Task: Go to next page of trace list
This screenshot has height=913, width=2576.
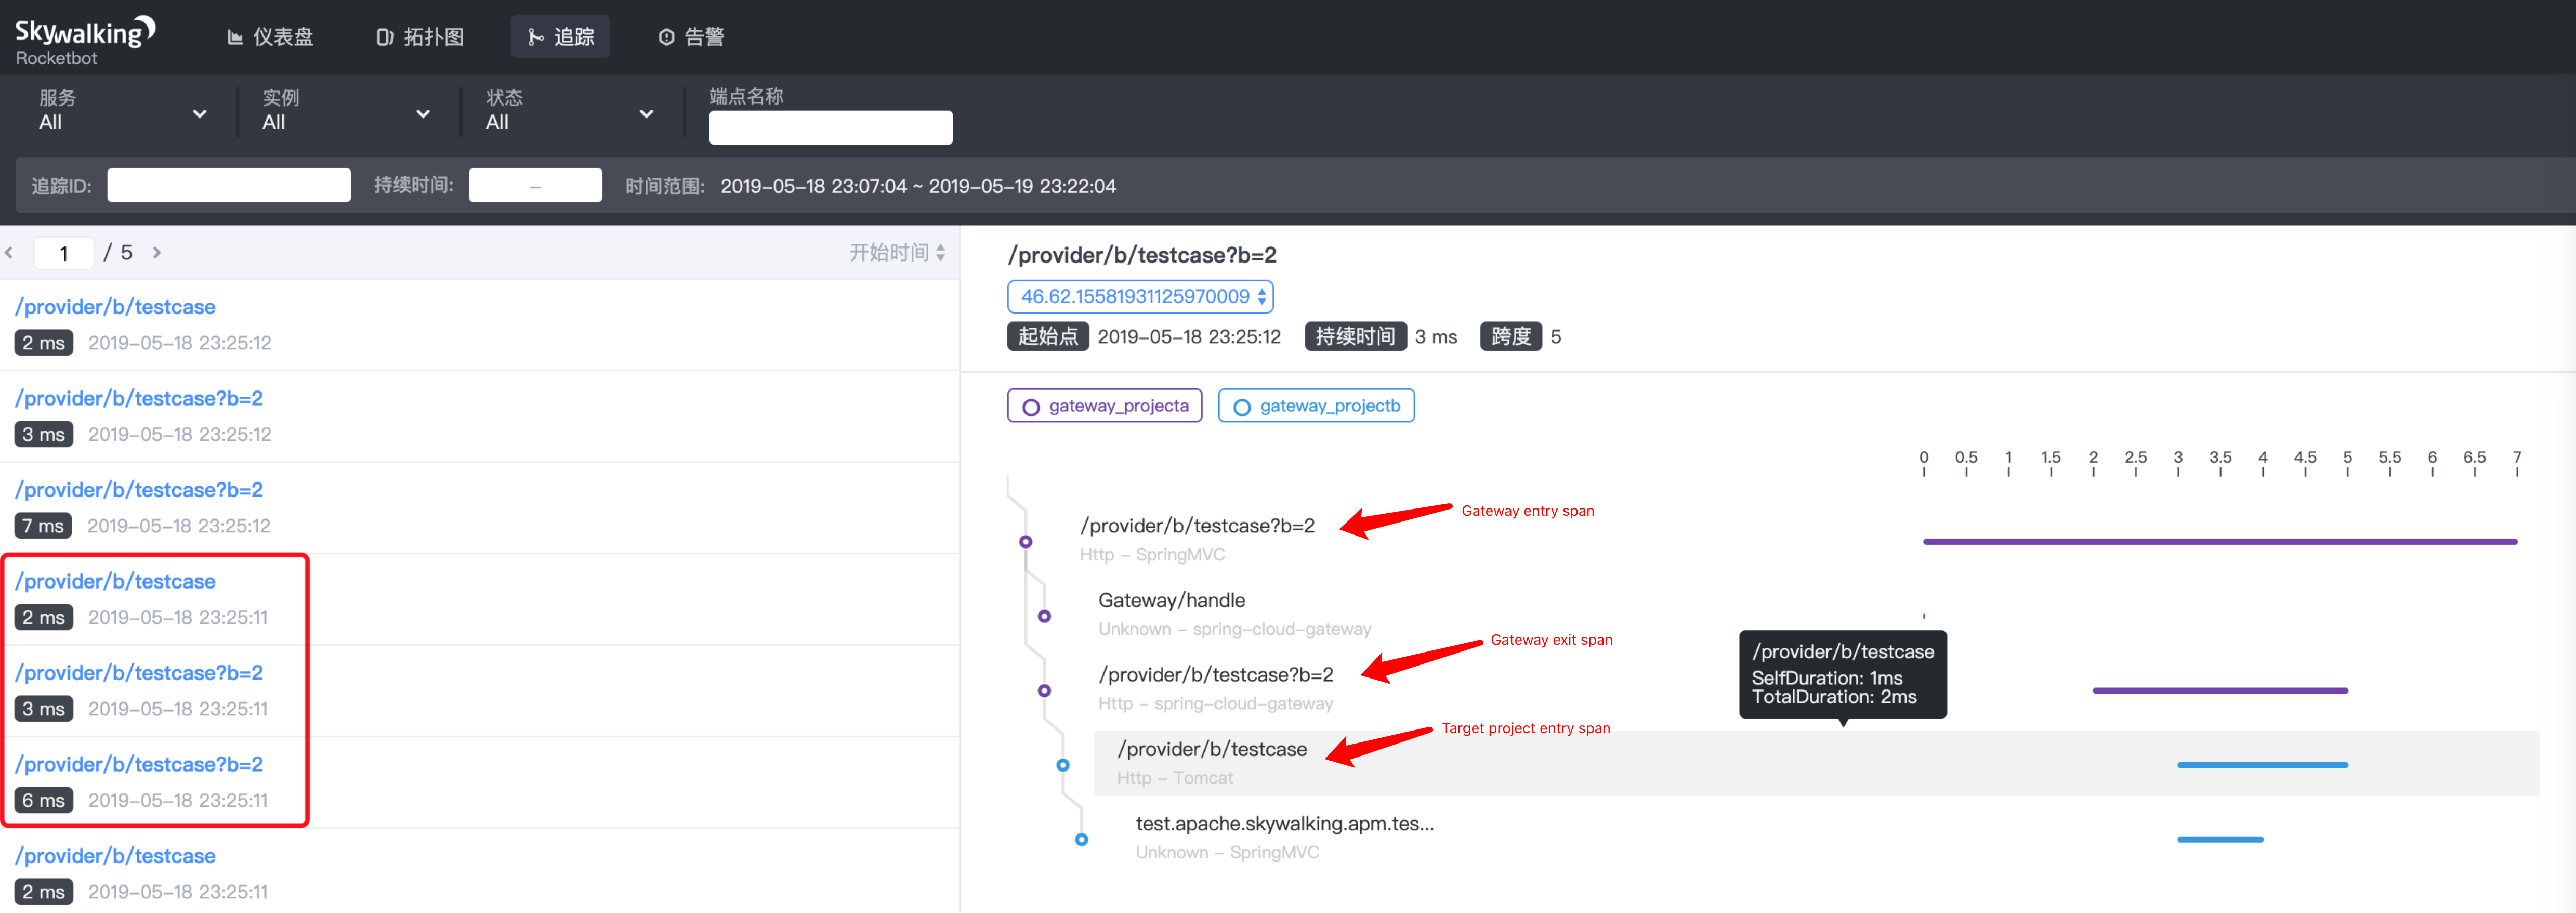Action: point(157,253)
